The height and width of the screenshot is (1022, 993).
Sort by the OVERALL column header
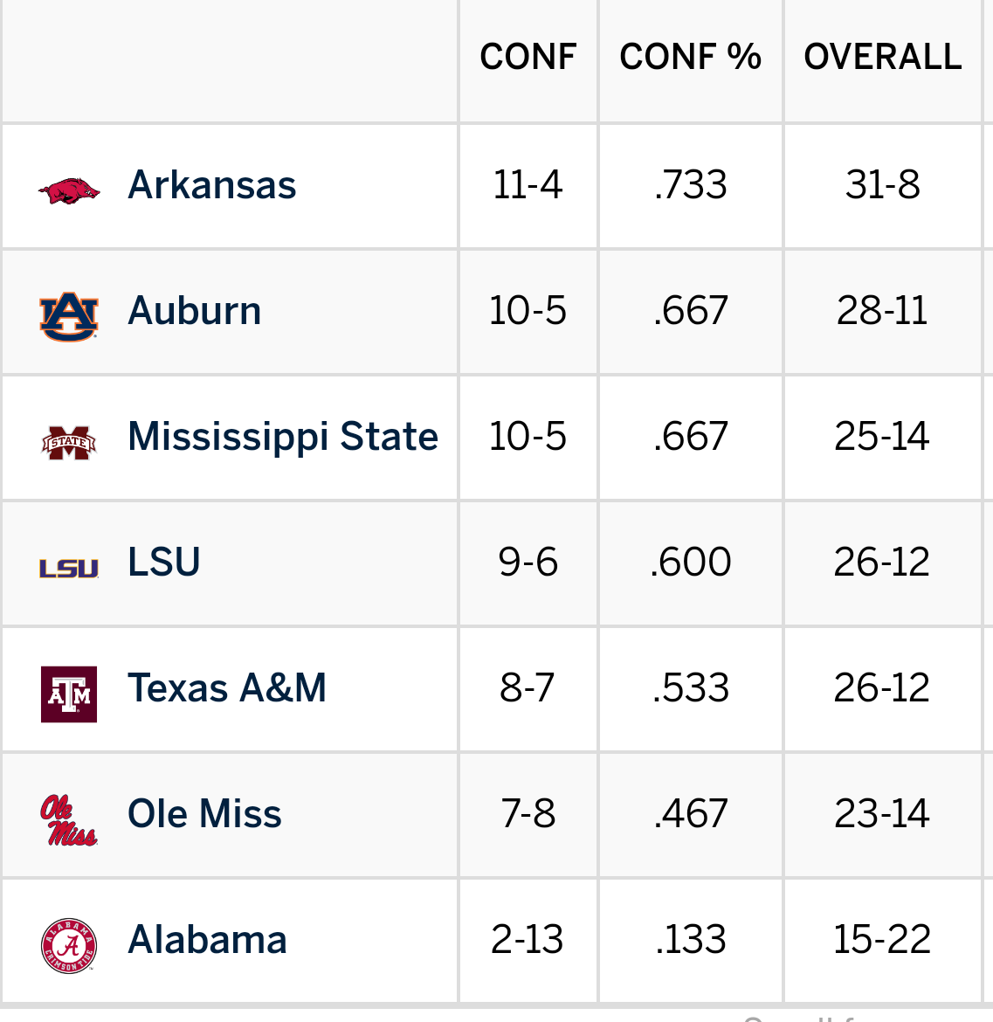point(883,58)
